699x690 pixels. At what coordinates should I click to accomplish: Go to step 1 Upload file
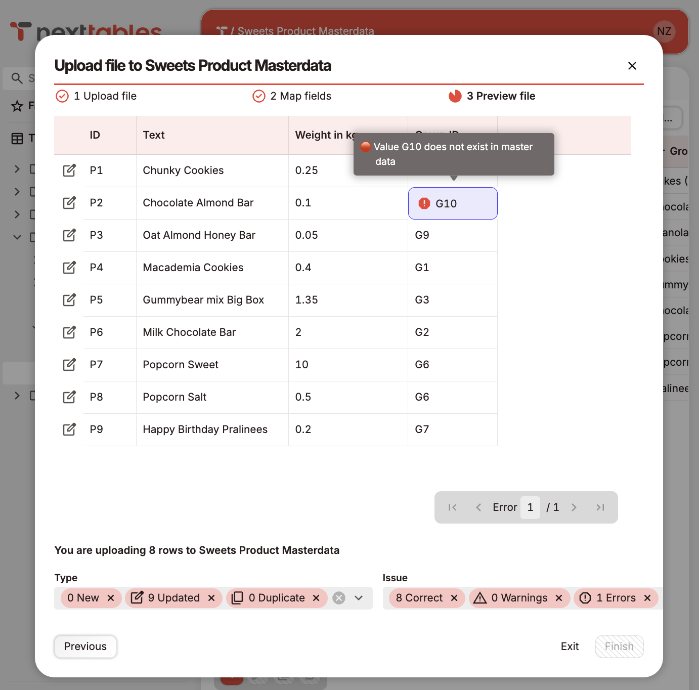(96, 96)
